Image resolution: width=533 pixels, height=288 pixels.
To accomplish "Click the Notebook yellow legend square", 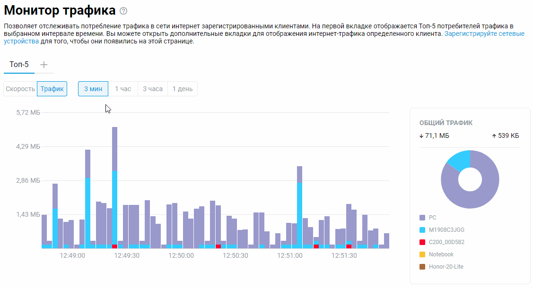I will [x=422, y=254].
